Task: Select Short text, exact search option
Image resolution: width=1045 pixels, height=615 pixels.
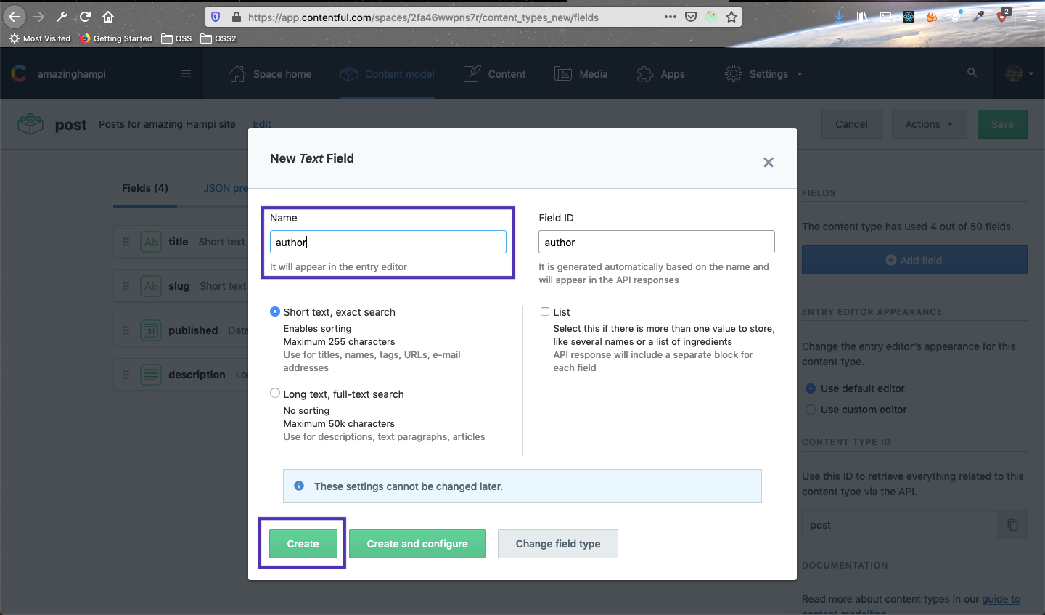Action: tap(275, 311)
